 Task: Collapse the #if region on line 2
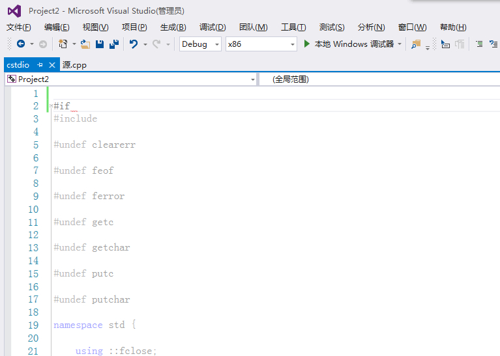pyautogui.click(x=51, y=105)
